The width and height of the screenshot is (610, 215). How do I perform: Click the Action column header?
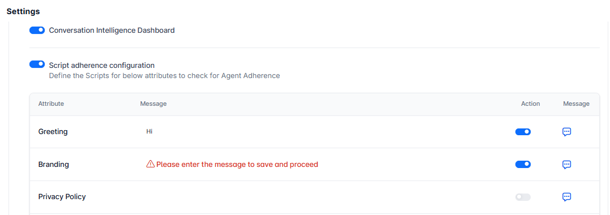pyautogui.click(x=531, y=104)
